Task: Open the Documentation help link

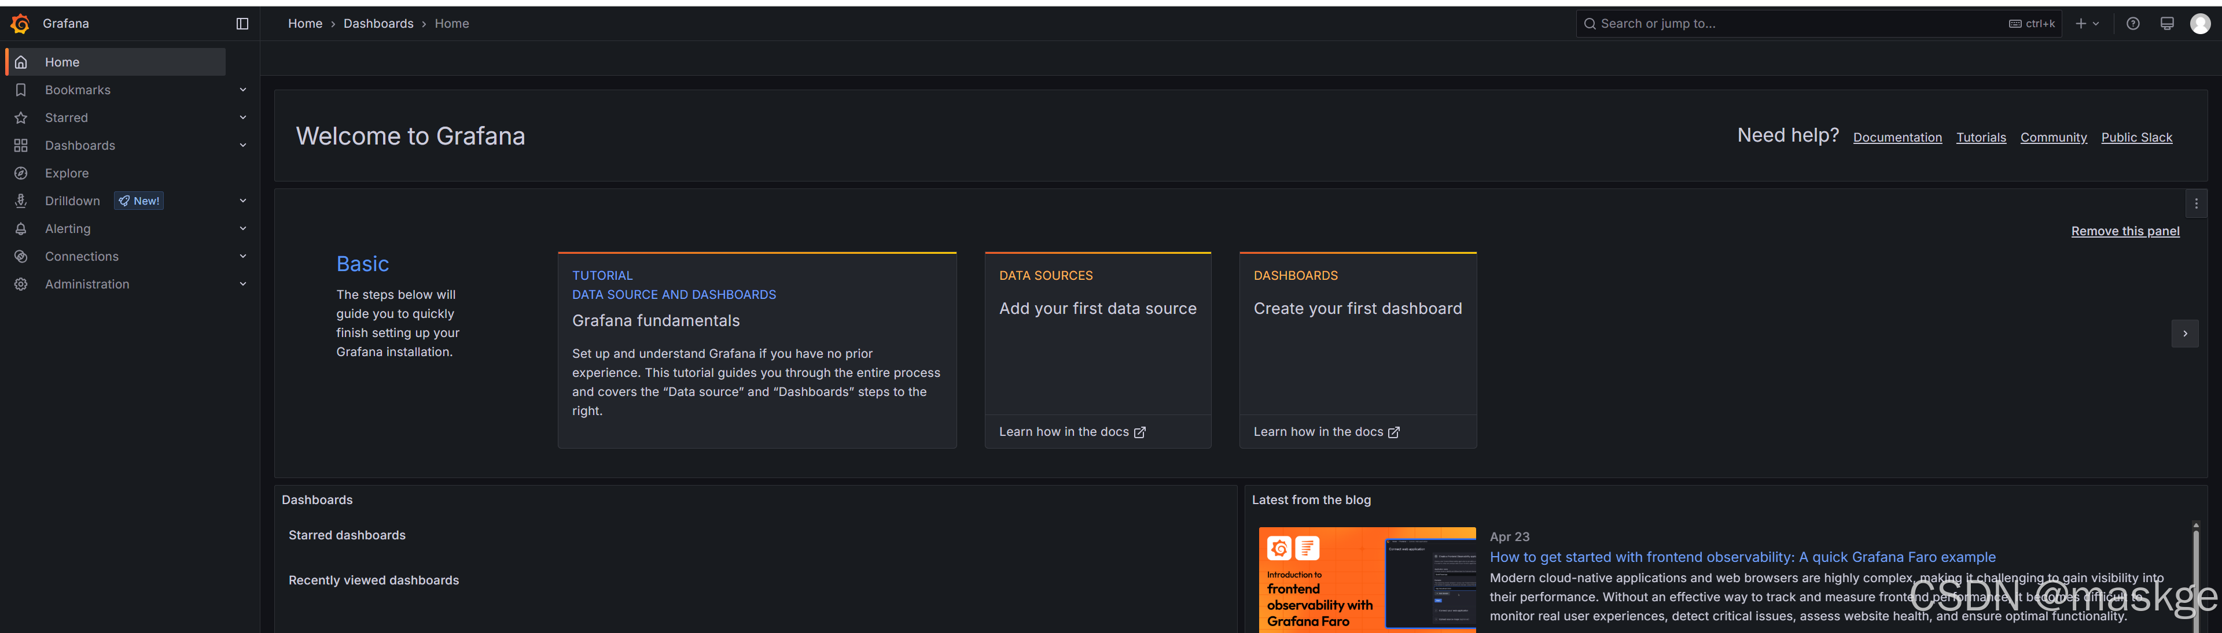Action: click(1897, 137)
